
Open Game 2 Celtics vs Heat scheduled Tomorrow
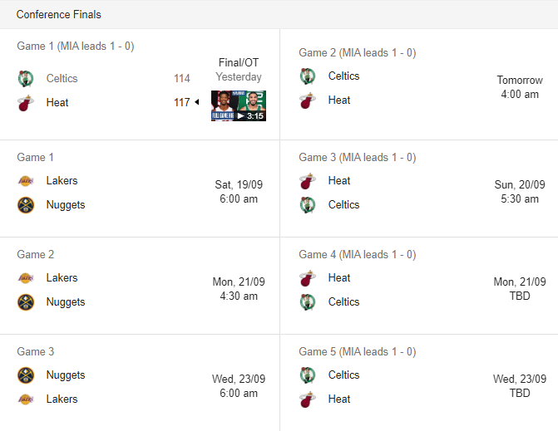[419, 85]
